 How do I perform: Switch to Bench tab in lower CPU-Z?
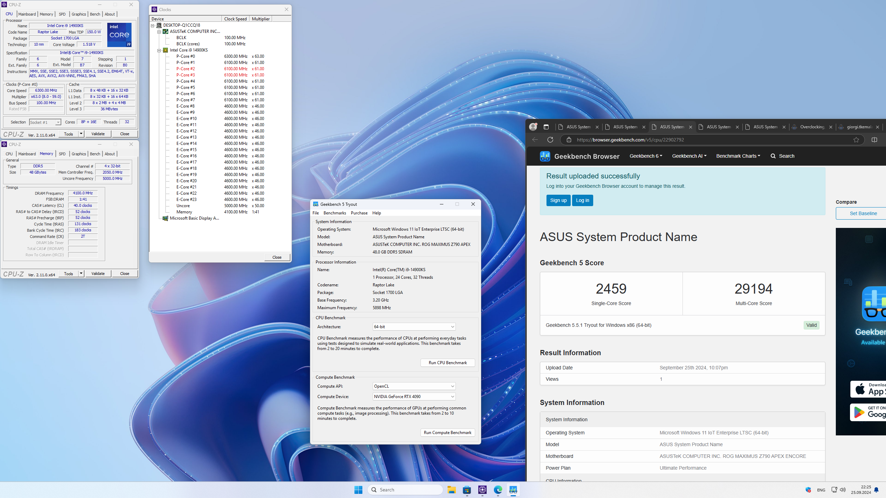point(95,154)
